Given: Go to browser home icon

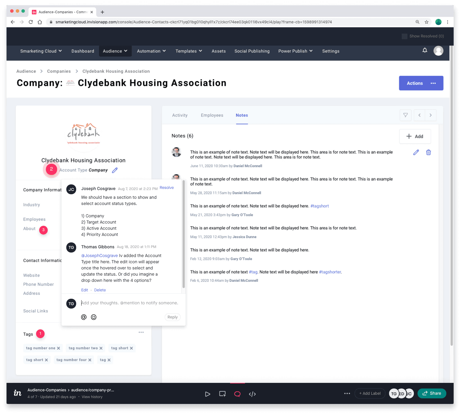Looking at the screenshot, I should [x=40, y=22].
